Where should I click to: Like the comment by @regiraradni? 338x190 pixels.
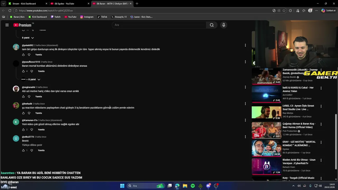click(23, 97)
